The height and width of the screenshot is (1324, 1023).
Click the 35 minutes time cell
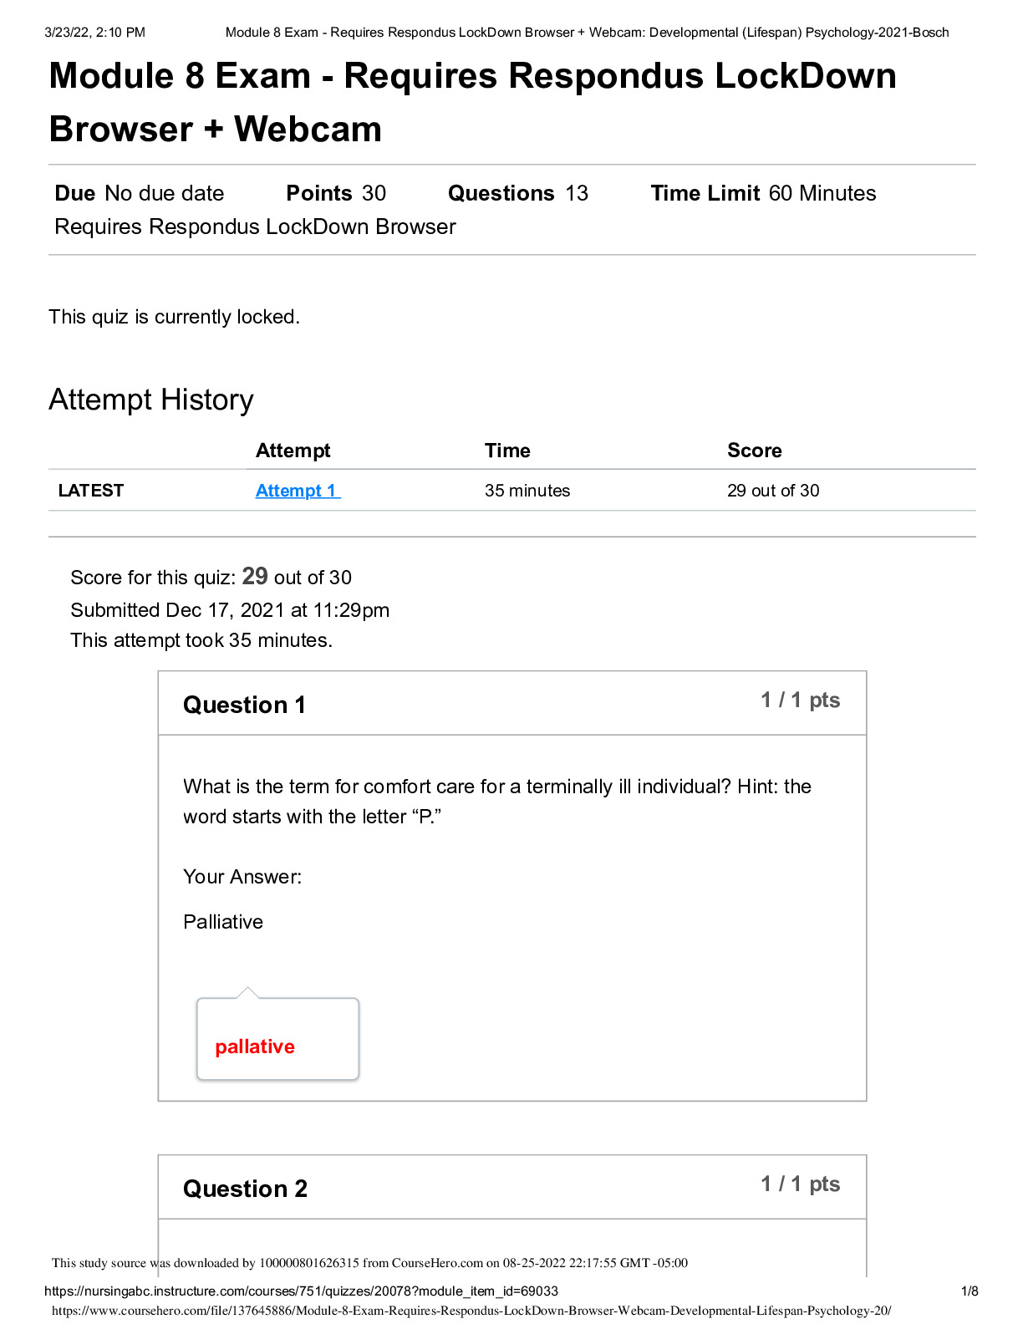(x=527, y=491)
